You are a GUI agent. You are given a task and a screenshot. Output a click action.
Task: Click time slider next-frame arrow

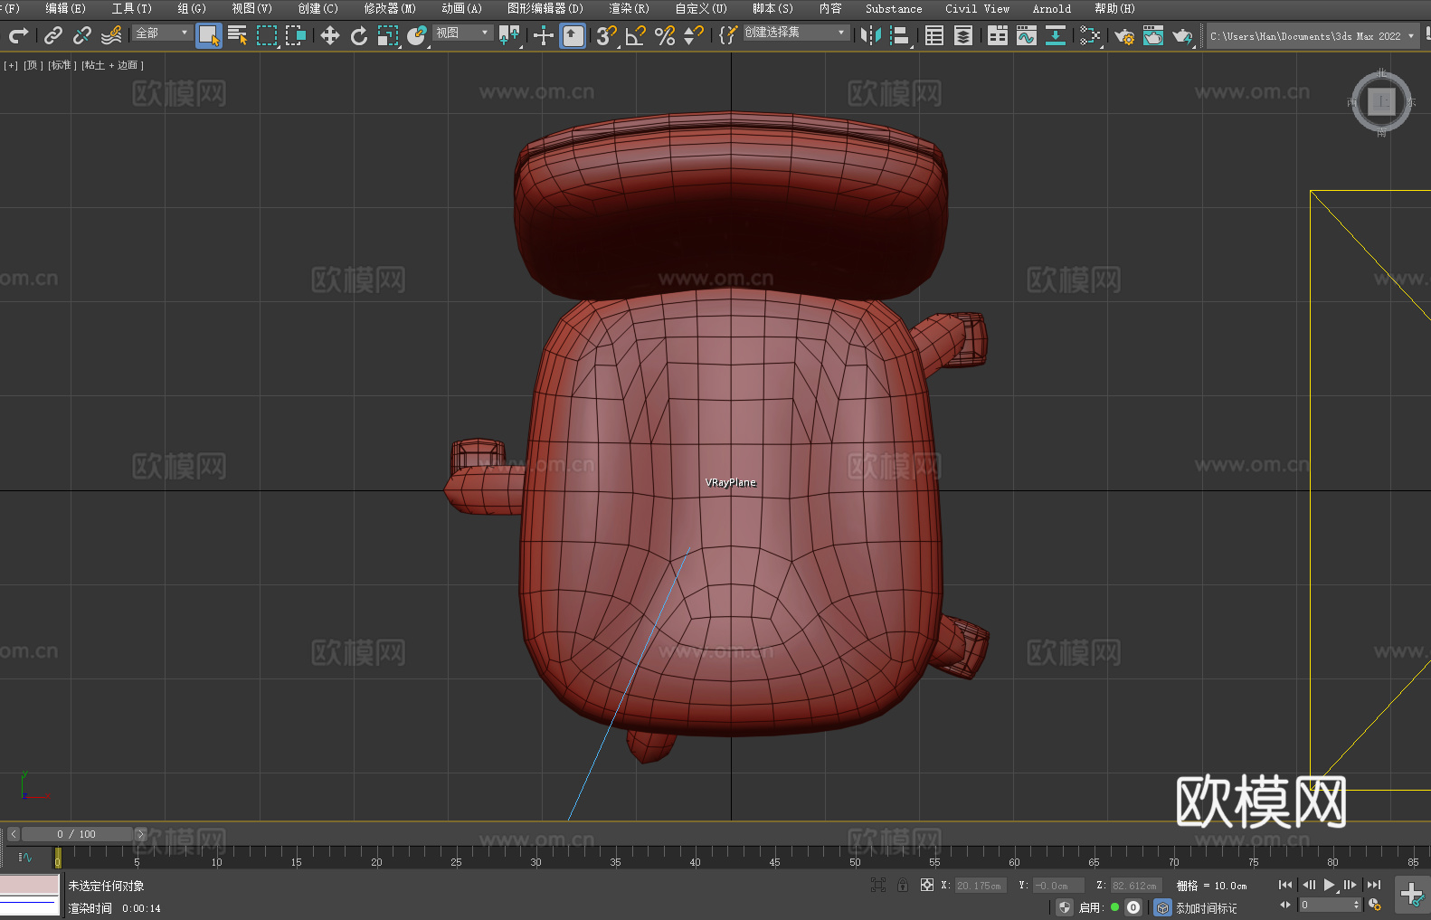140,834
